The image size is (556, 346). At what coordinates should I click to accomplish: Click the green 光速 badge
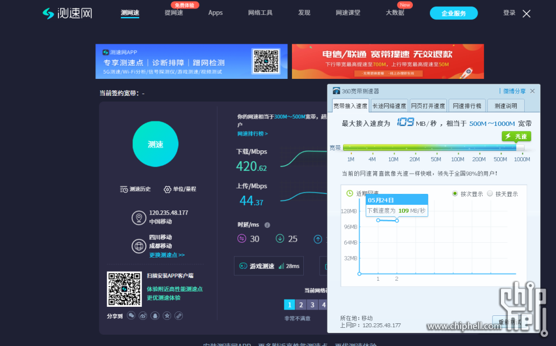516,136
